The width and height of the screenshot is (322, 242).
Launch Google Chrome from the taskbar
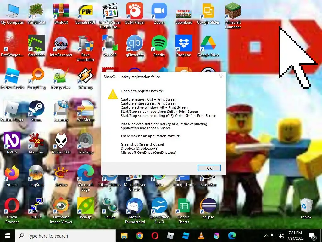pos(139,236)
